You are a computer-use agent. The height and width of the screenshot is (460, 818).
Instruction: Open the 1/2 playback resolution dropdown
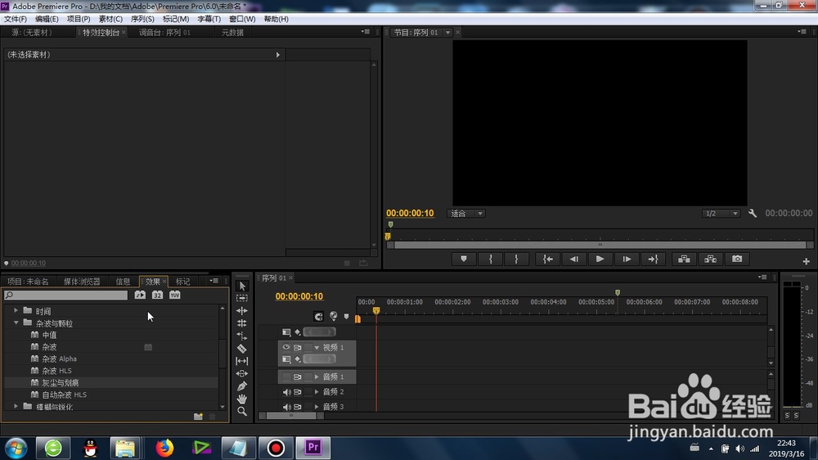click(x=721, y=213)
